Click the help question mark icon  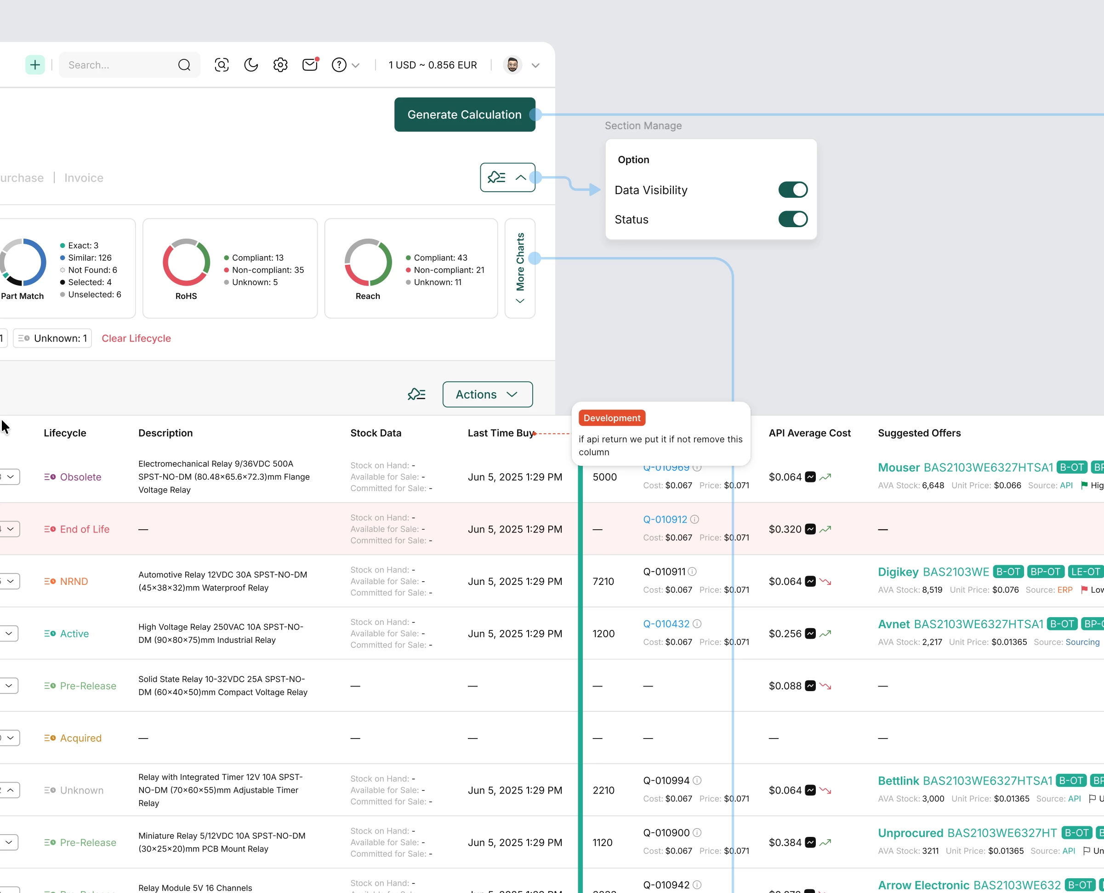coord(339,65)
